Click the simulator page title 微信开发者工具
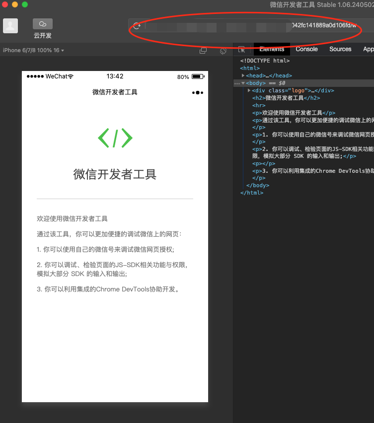The width and height of the screenshot is (374, 423). pyautogui.click(x=115, y=92)
